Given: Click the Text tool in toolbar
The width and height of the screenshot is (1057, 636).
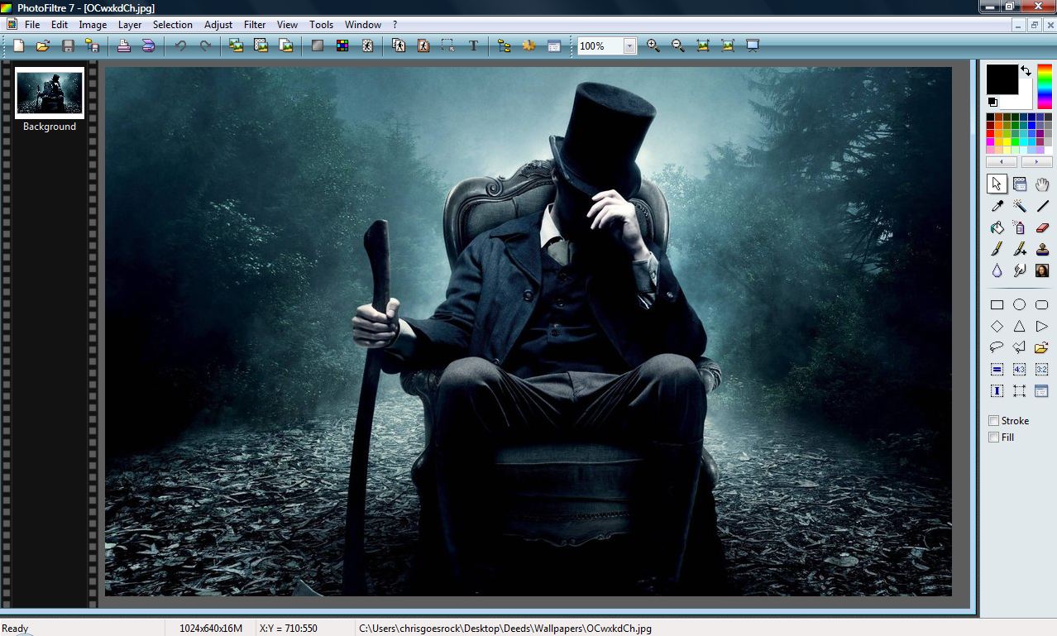Looking at the screenshot, I should [473, 46].
